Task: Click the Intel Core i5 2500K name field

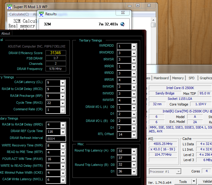Action: (x=180, y=88)
